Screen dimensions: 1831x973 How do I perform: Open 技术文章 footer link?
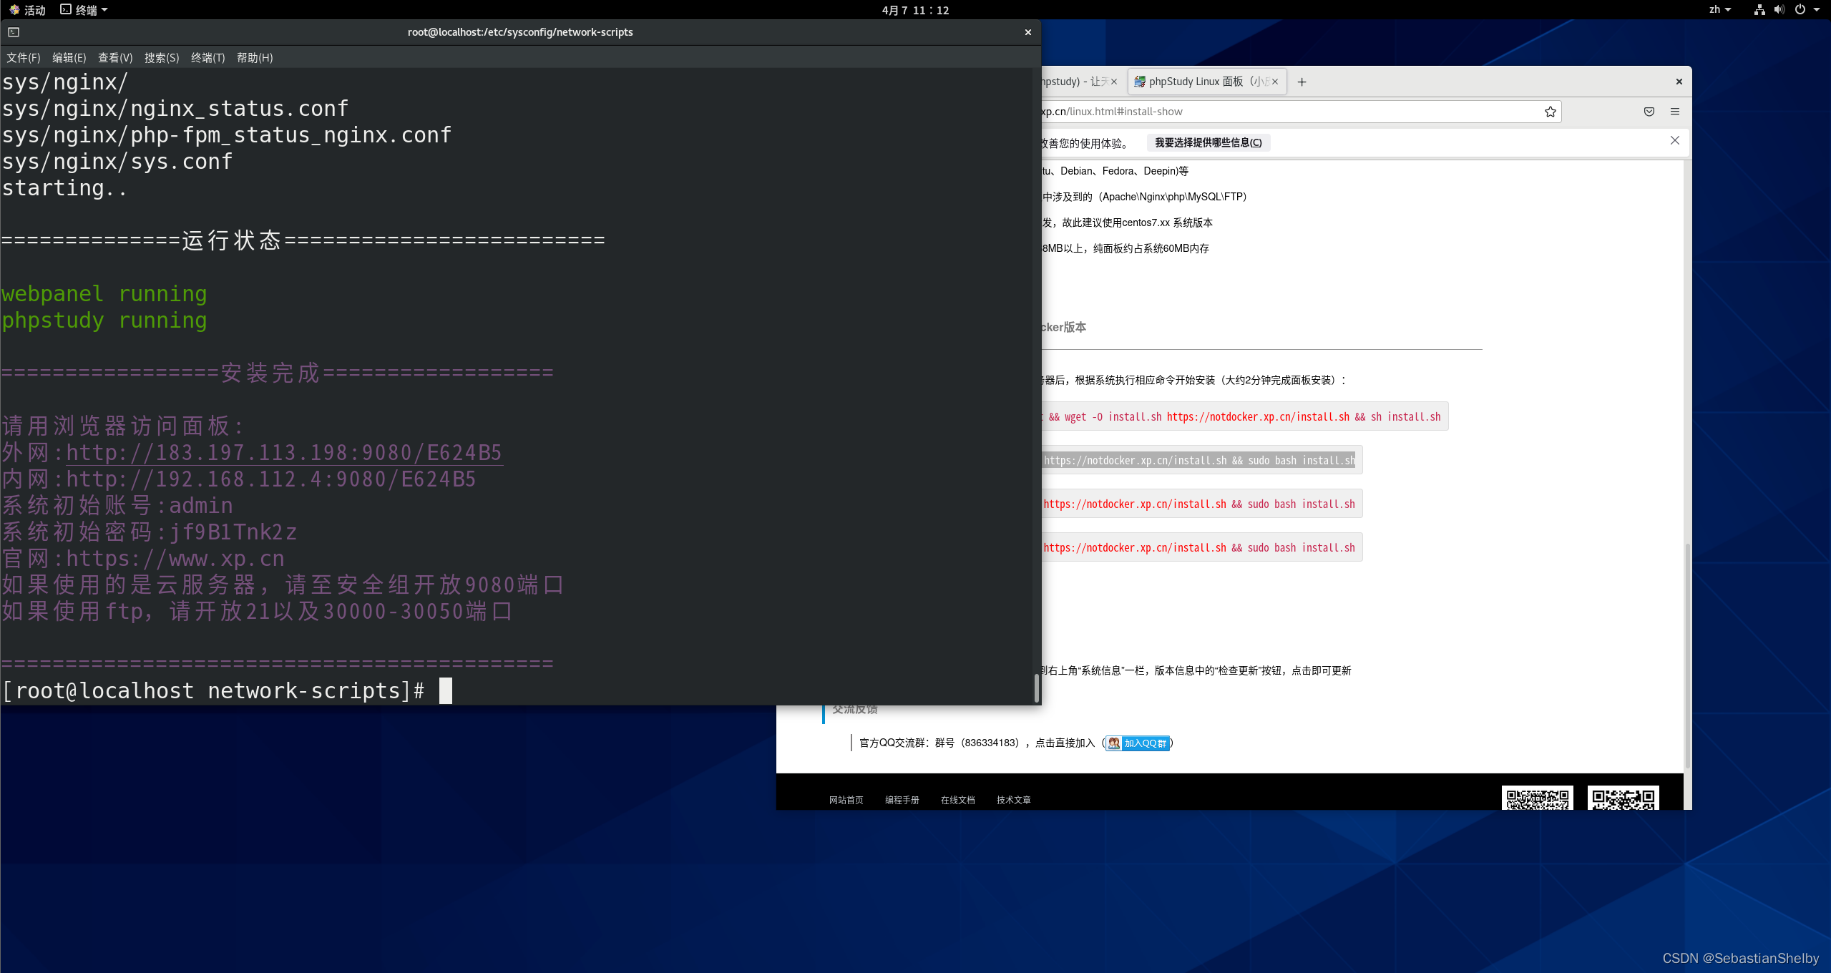(x=1013, y=800)
